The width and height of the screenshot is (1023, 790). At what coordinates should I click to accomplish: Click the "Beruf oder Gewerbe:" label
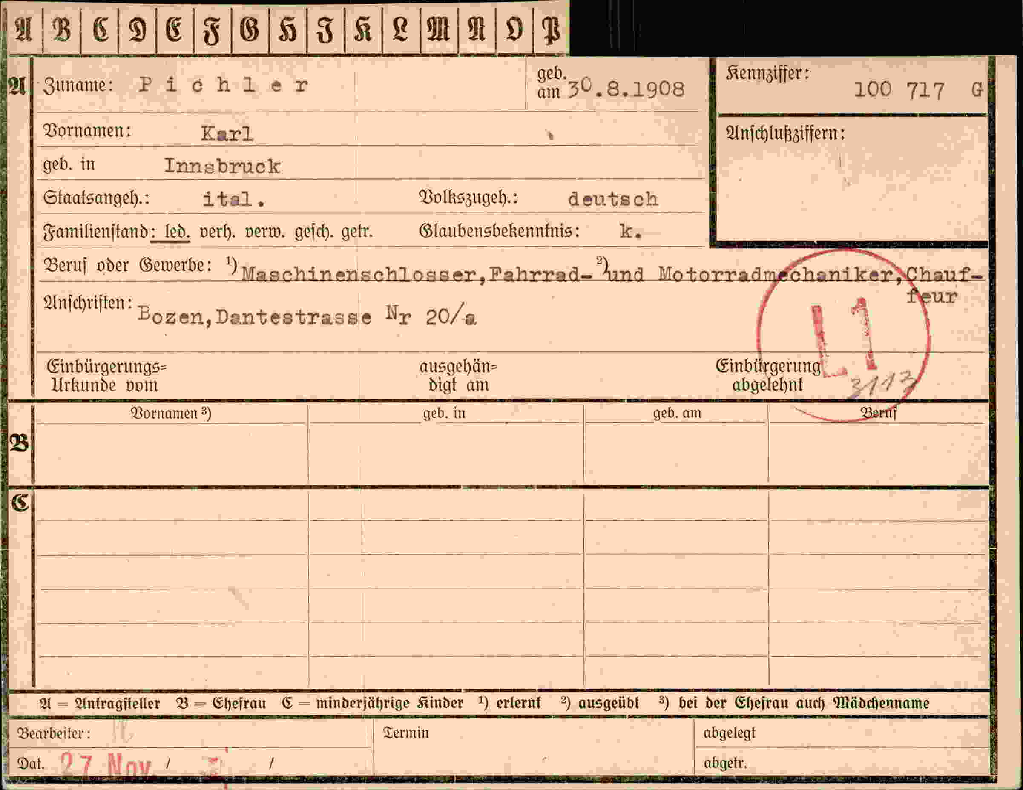click(x=127, y=265)
